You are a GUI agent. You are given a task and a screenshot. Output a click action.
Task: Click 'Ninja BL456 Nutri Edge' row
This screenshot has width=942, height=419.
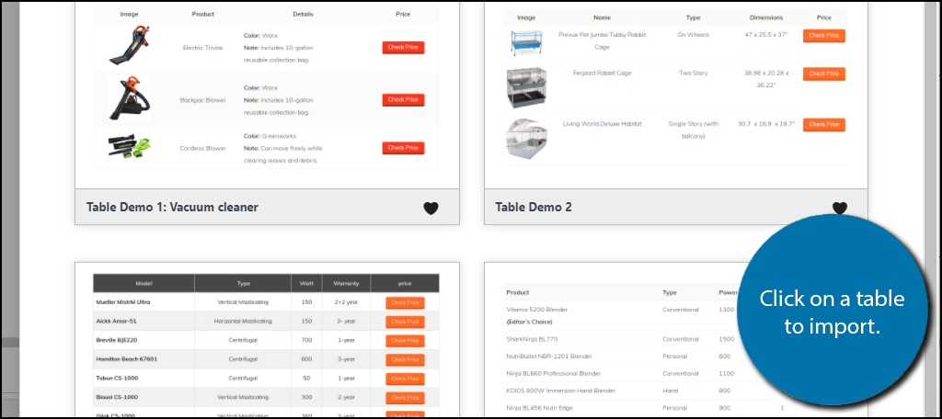click(539, 408)
